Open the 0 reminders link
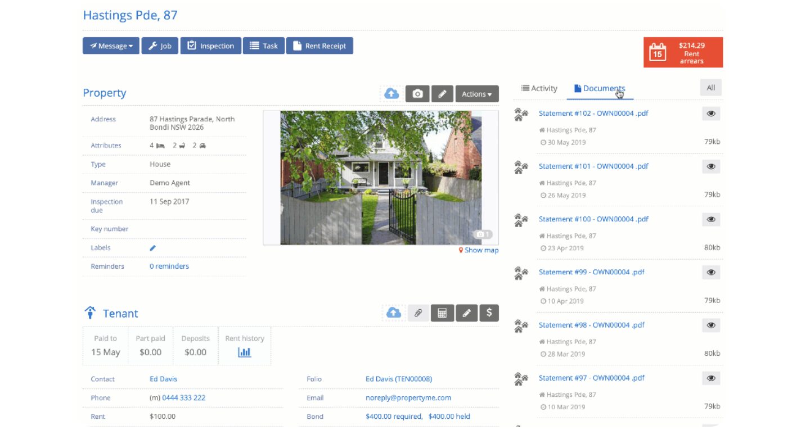This screenshot has height=443, width=810. pyautogui.click(x=169, y=266)
